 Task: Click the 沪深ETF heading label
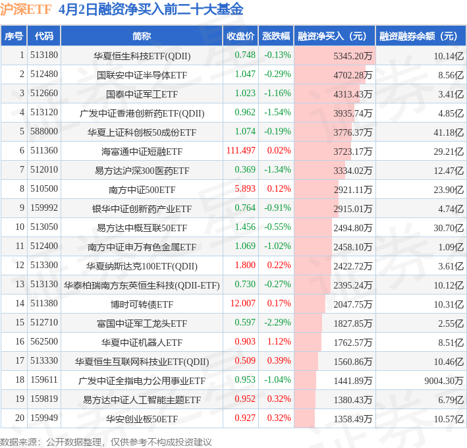(x=26, y=9)
